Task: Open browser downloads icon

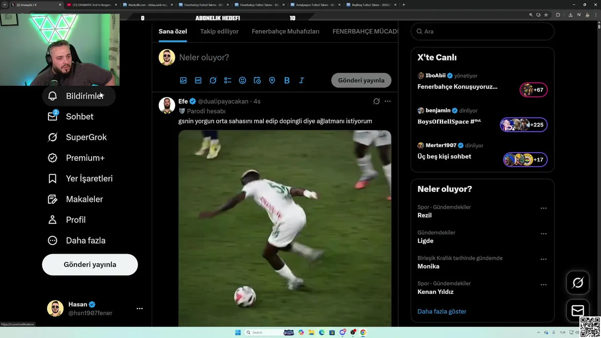Action: pyautogui.click(x=570, y=15)
